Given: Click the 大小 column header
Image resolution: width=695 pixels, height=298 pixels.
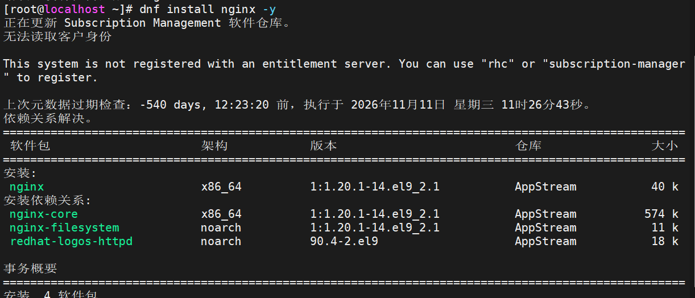Looking at the screenshot, I should (665, 146).
